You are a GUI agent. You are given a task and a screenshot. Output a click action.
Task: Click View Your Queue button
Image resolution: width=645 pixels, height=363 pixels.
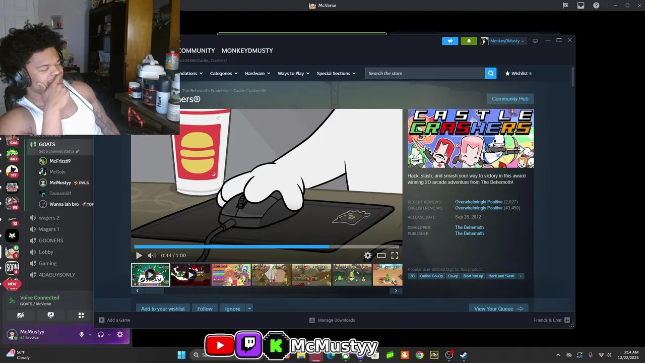point(498,309)
